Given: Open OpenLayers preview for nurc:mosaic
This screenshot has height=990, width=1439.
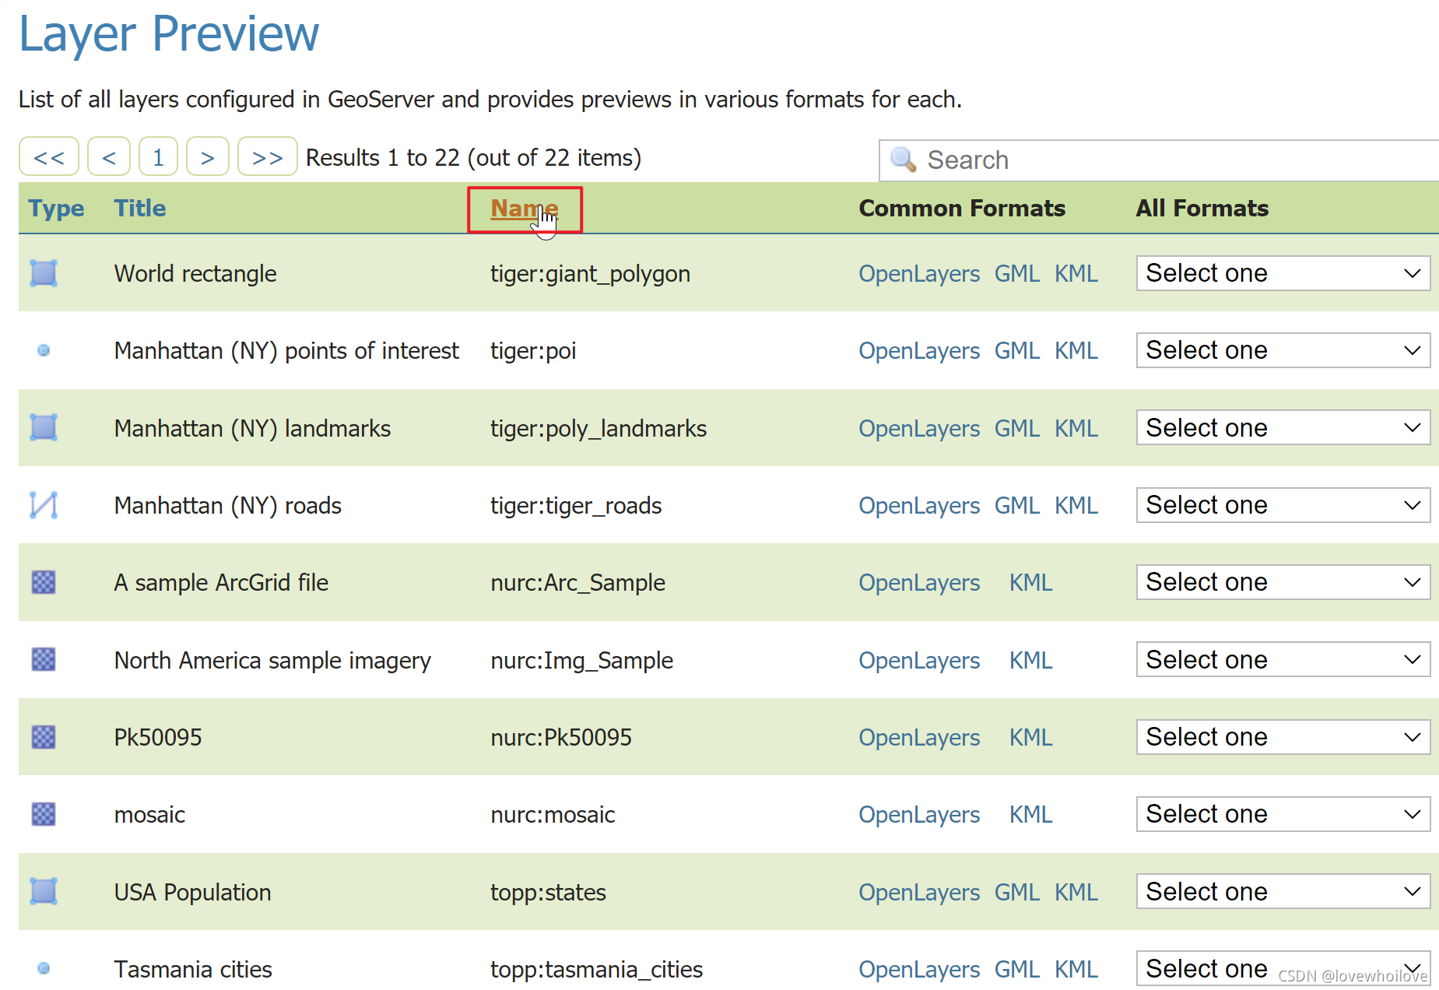Looking at the screenshot, I should click(919, 815).
